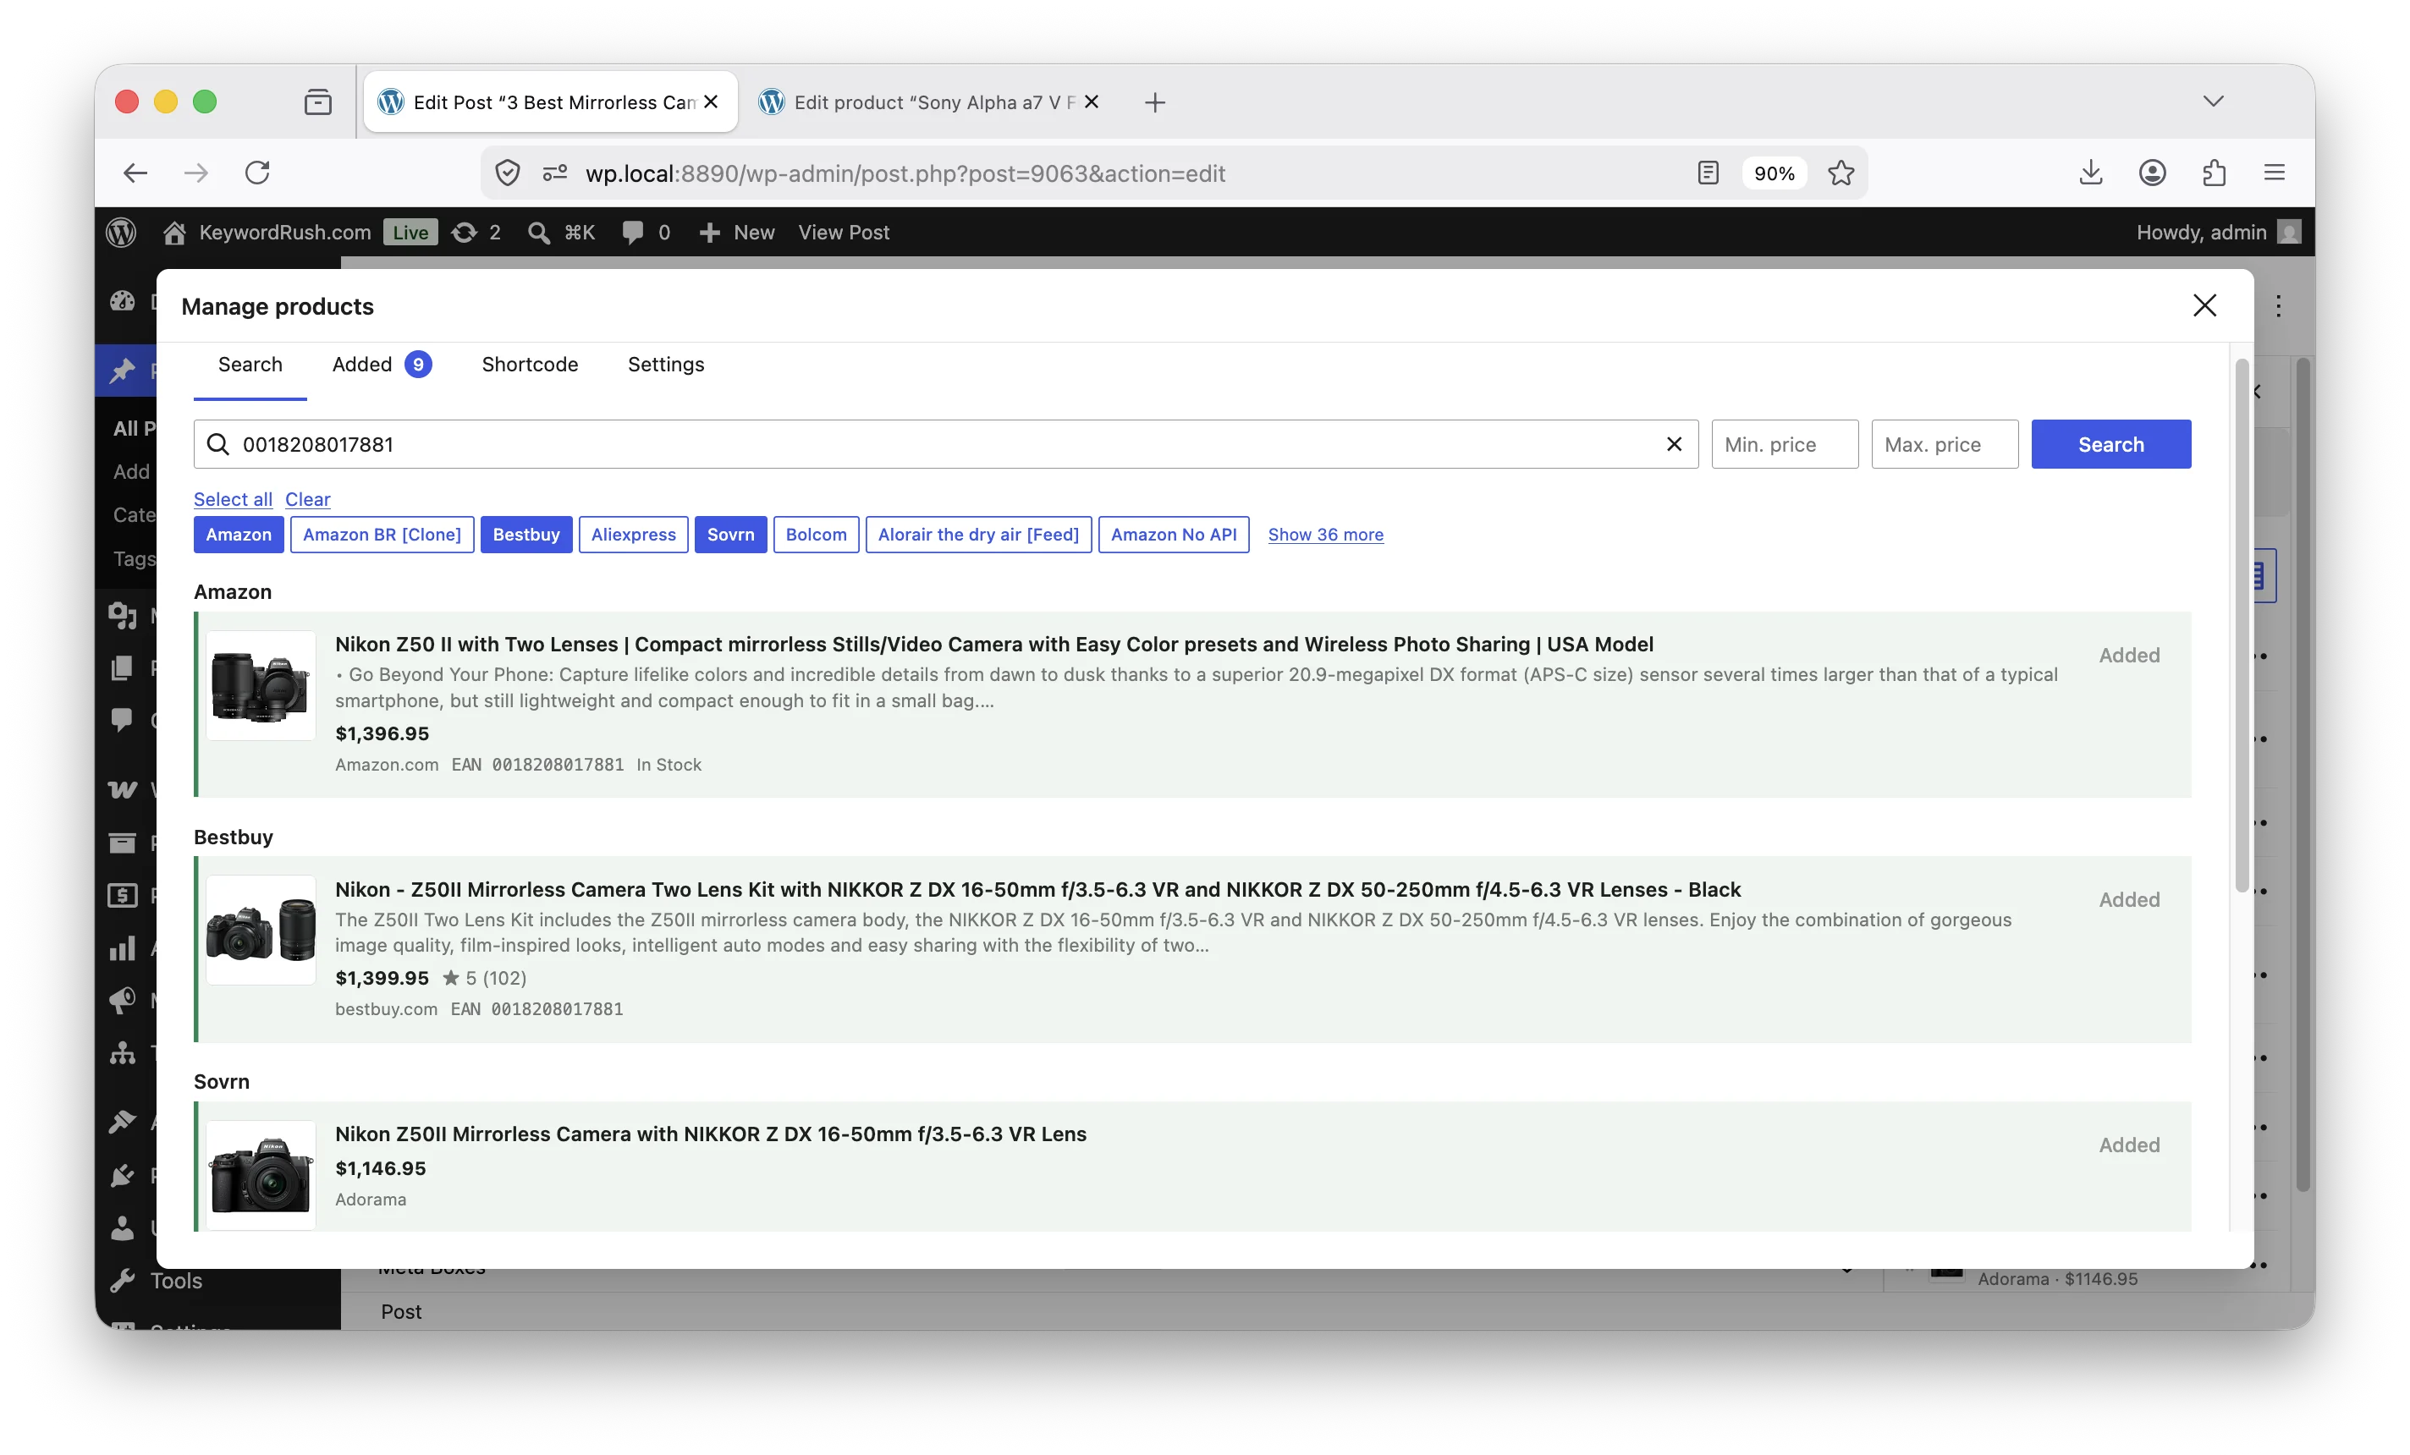Toggle the Amazon module filter
This screenshot has height=1455, width=2410.
pos(239,534)
